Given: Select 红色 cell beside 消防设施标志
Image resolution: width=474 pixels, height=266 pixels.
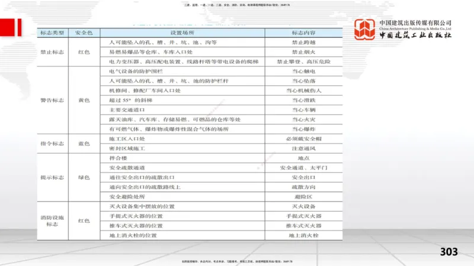Looking at the screenshot, I should 84,220.
